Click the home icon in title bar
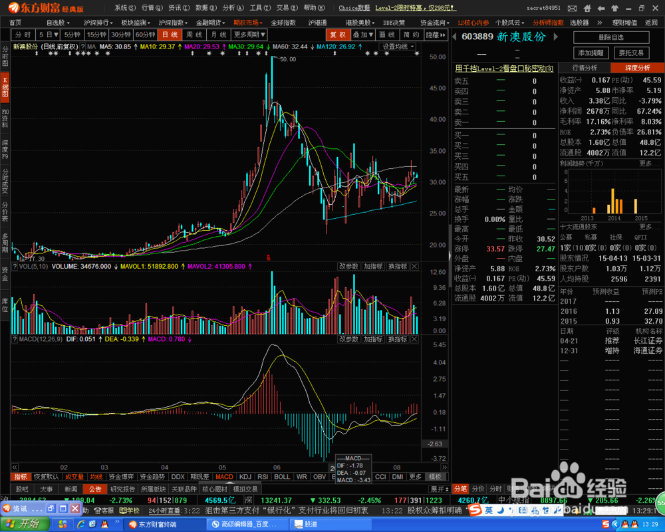This screenshot has width=665, height=532. pyautogui.click(x=587, y=8)
